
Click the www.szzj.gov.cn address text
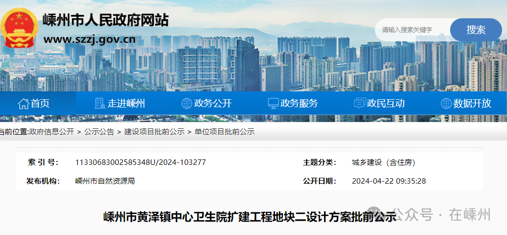click(89, 39)
